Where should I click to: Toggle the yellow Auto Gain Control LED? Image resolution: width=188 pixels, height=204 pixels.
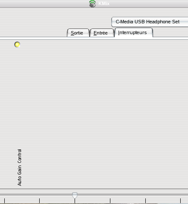coord(17,45)
